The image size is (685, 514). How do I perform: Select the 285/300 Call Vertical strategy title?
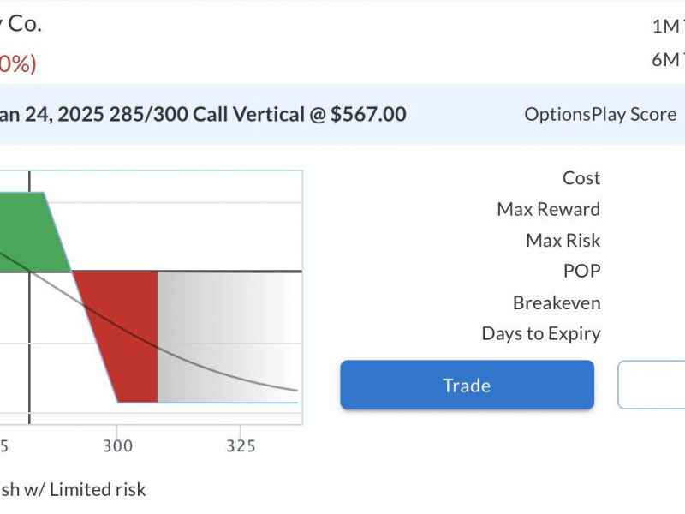(203, 114)
